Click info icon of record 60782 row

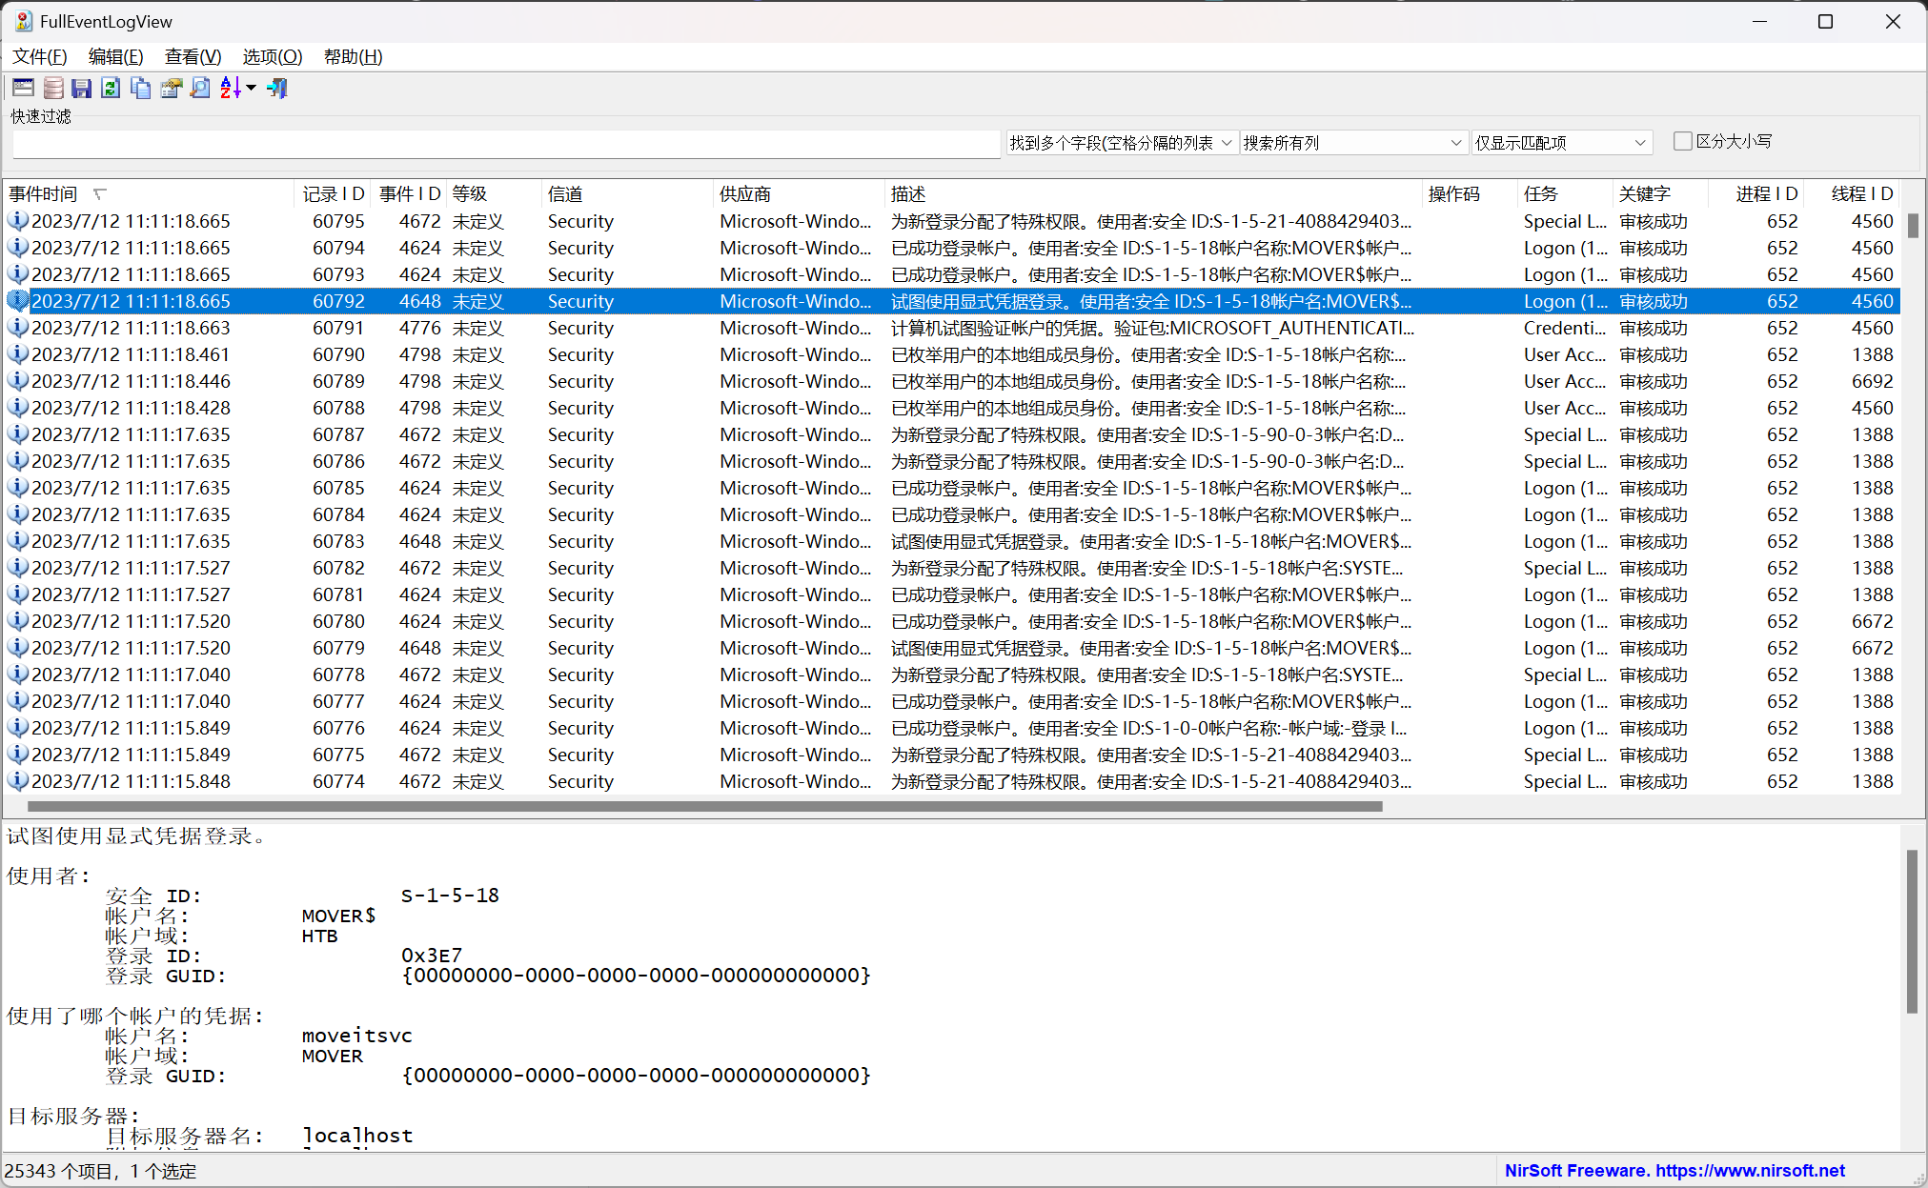coord(17,568)
